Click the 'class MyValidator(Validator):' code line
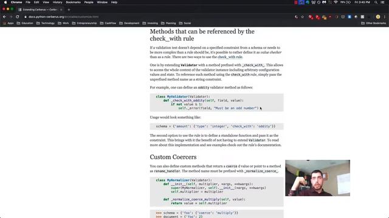The height and width of the screenshot is (218, 389). point(183,97)
